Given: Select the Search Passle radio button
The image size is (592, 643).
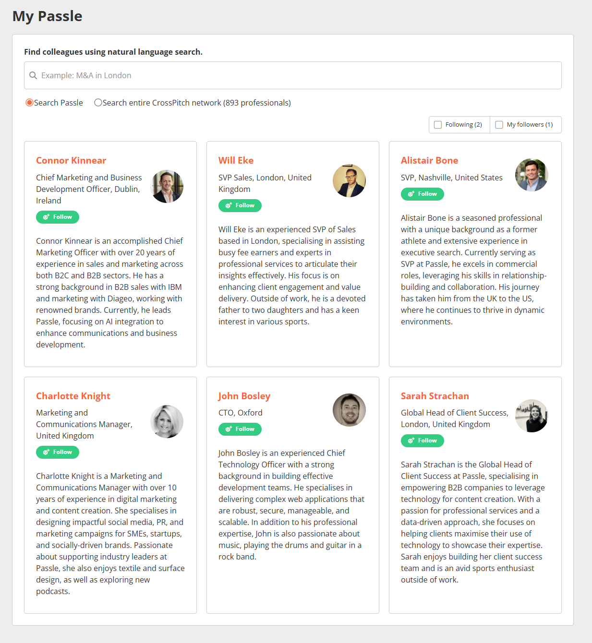Looking at the screenshot, I should [x=30, y=103].
